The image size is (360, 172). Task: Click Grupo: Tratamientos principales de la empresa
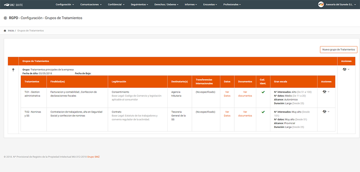tap(48, 70)
